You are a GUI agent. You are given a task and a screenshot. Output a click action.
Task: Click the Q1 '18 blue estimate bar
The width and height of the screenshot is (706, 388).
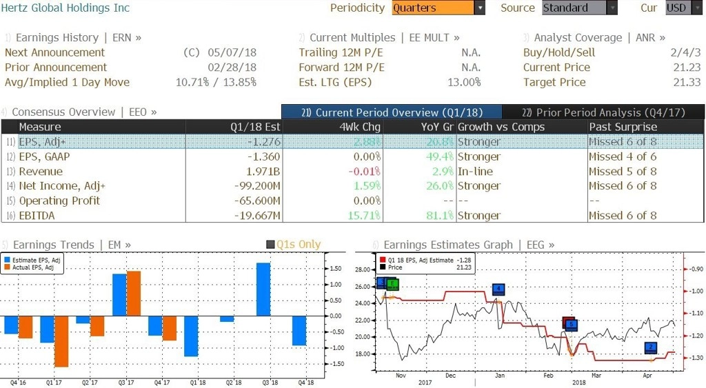click(192, 336)
